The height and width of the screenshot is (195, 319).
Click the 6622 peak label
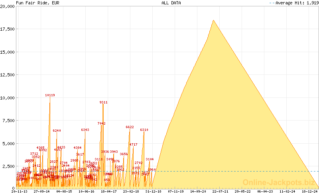pyautogui.click(x=130, y=127)
